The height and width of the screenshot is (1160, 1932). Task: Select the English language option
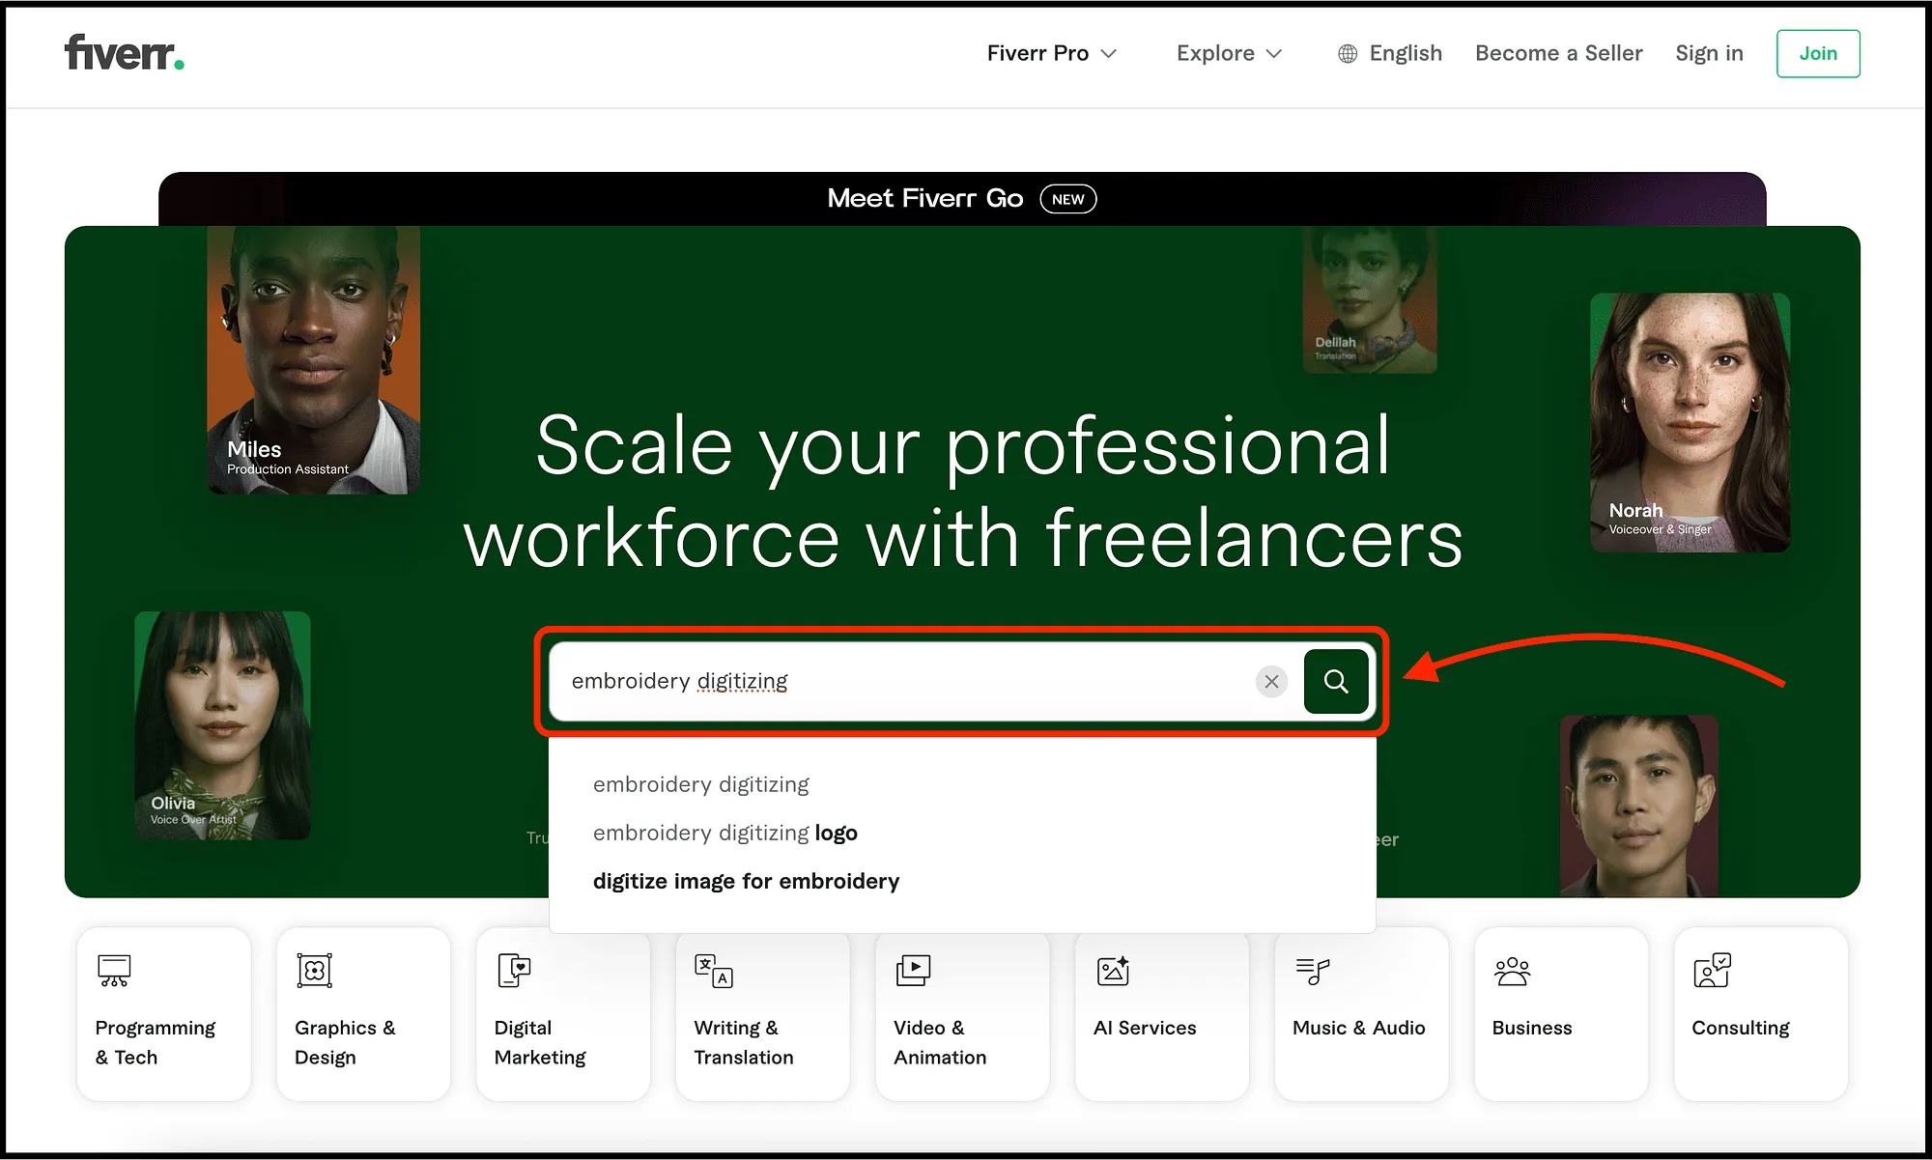point(1406,53)
